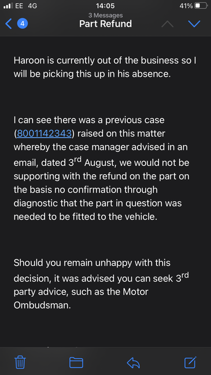211x375 pixels.
Task: Tap the 41% battery percentage
Action: pos(186,6)
